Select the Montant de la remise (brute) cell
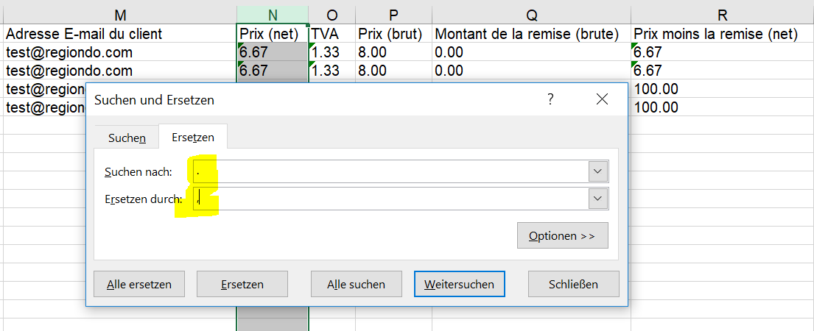Viewport: 814px width, 331px height. click(x=532, y=34)
